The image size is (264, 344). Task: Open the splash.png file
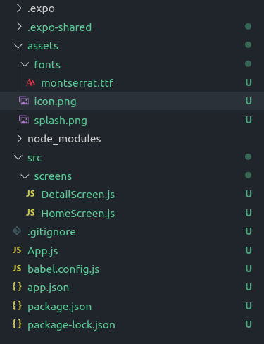(61, 121)
